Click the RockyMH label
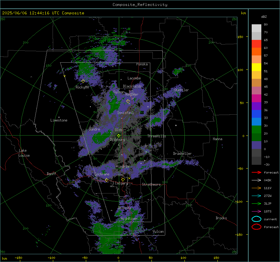The height and width of the screenshot is (262, 280). click(x=82, y=87)
